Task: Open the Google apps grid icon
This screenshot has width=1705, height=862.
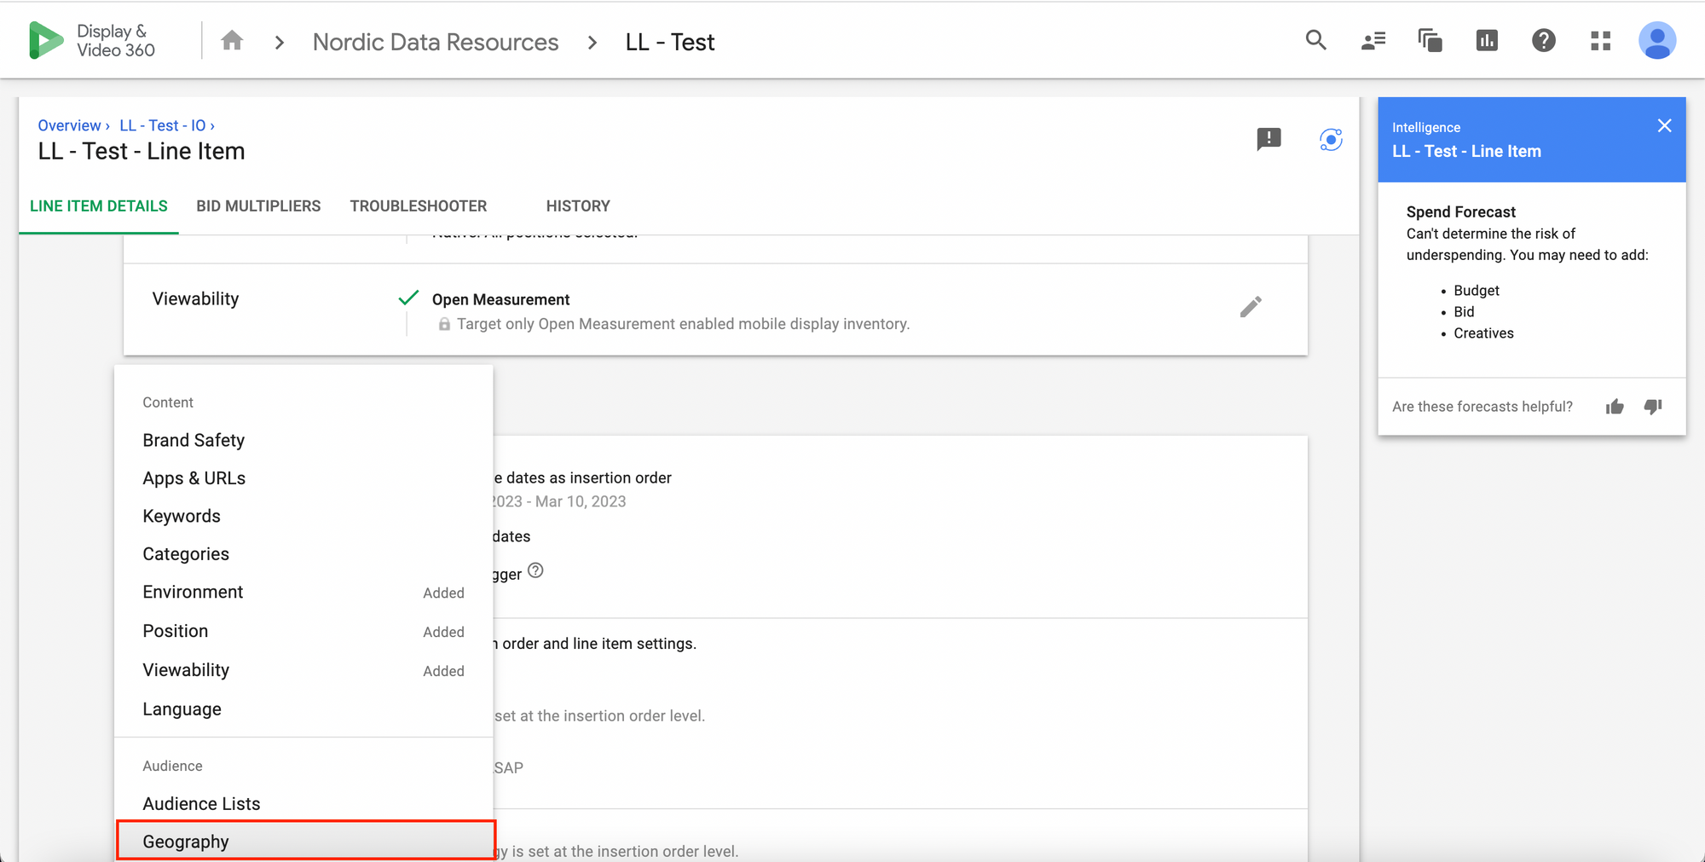Action: coord(1601,40)
